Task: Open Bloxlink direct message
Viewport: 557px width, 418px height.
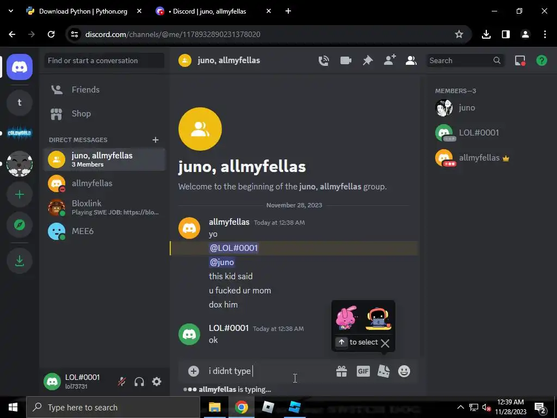Action: pos(104,207)
